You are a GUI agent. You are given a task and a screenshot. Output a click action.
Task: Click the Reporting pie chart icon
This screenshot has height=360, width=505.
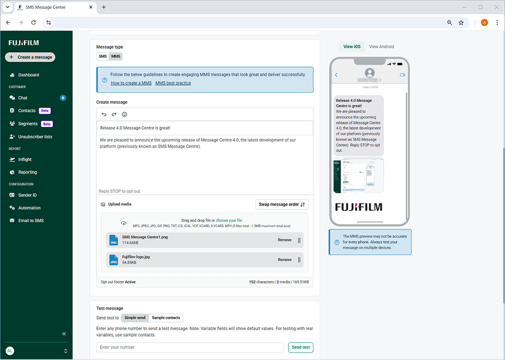coord(12,172)
